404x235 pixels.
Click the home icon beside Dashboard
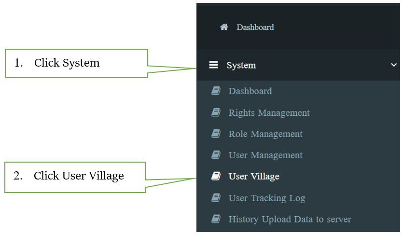coord(224,27)
